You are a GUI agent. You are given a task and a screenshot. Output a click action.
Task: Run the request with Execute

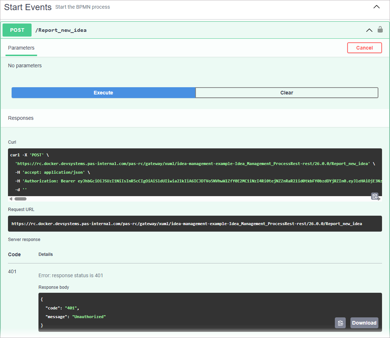tap(103, 93)
